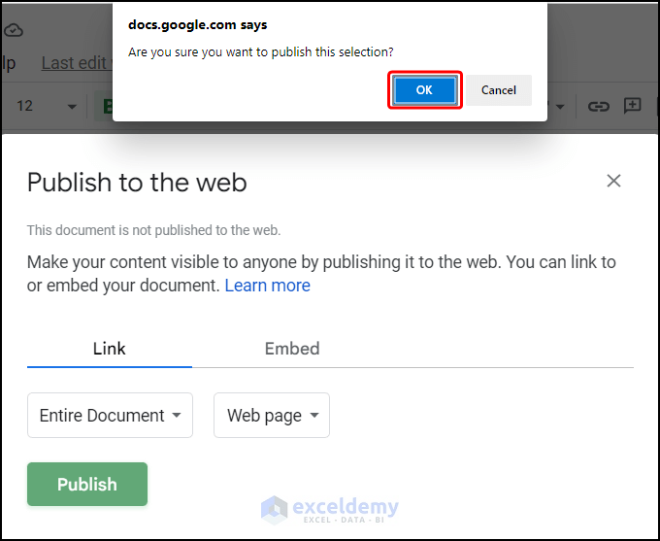Click the Add comment toolbar icon
This screenshot has height=541, width=660.
(x=632, y=106)
